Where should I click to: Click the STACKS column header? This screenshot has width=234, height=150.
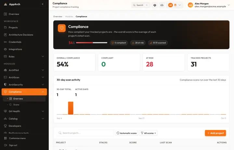coord(103,143)
